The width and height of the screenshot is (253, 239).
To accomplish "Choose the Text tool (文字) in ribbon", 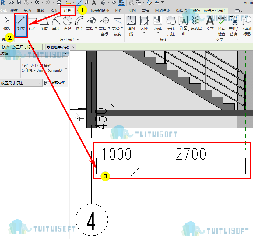I will 210,23.
